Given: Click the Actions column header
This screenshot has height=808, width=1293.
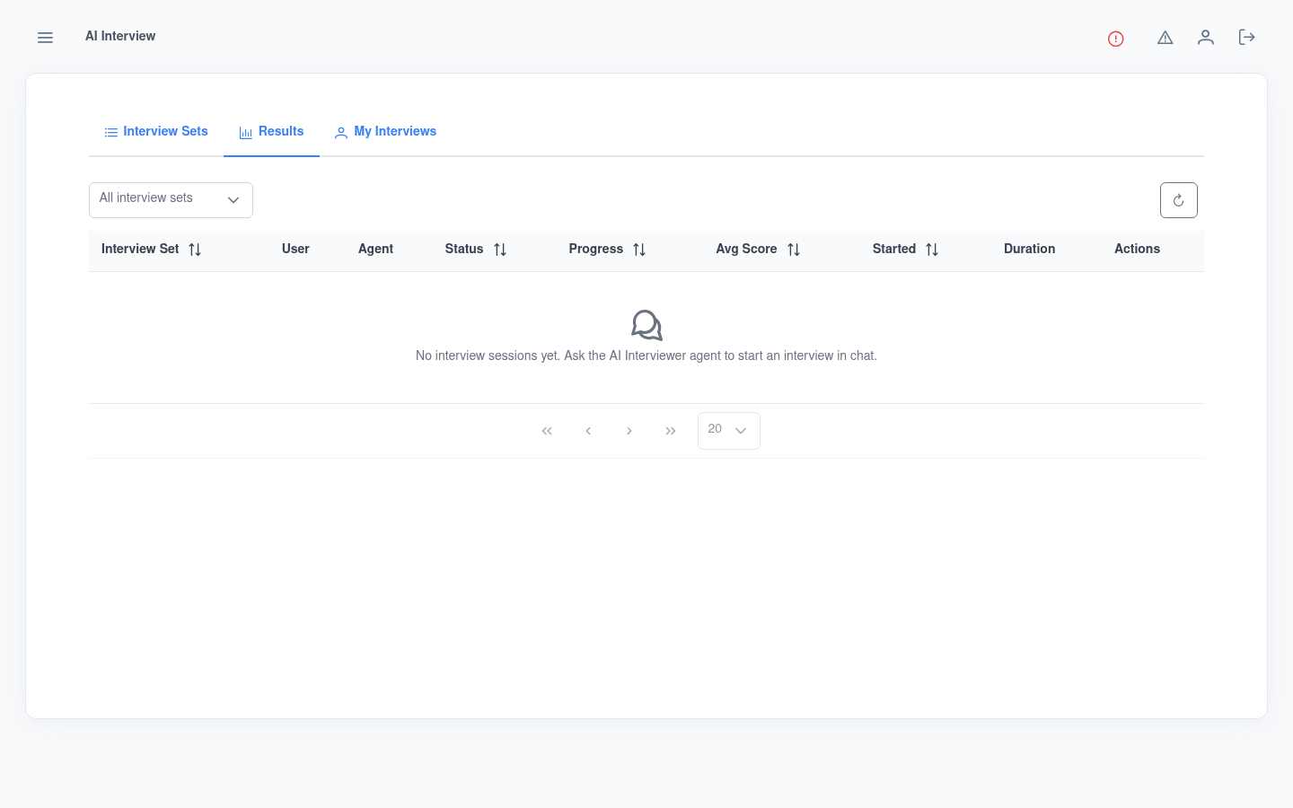Looking at the screenshot, I should [1137, 249].
